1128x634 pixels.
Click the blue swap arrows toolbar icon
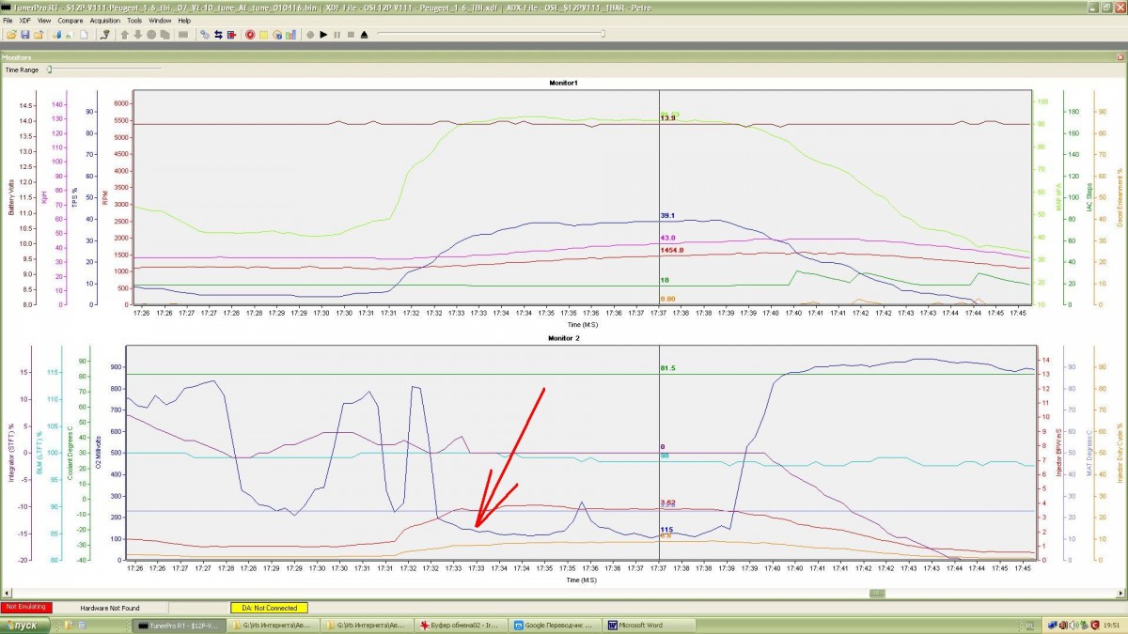[x=218, y=35]
